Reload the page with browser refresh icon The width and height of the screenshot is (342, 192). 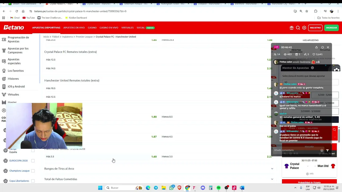(x=17, y=11)
